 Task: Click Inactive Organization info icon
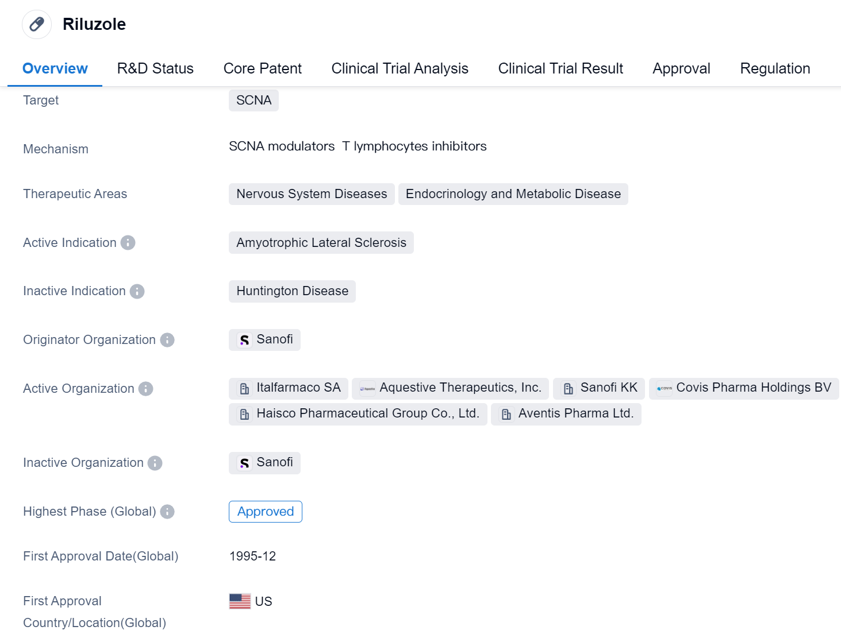(155, 463)
